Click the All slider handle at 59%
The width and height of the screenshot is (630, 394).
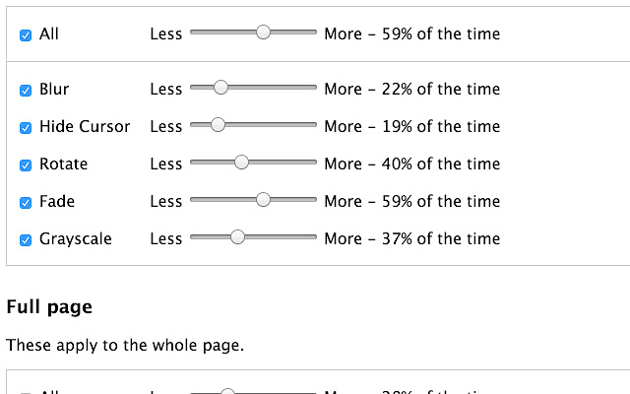click(263, 33)
